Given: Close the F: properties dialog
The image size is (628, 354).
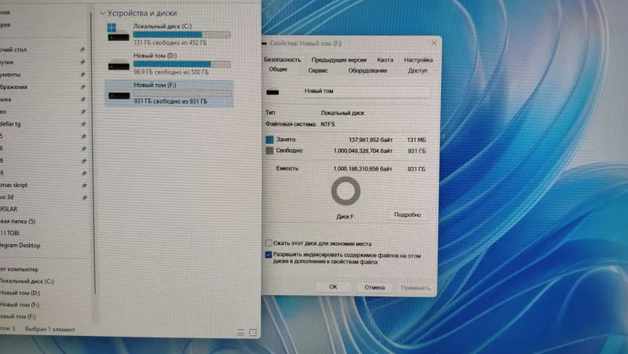Looking at the screenshot, I should pos(434,43).
